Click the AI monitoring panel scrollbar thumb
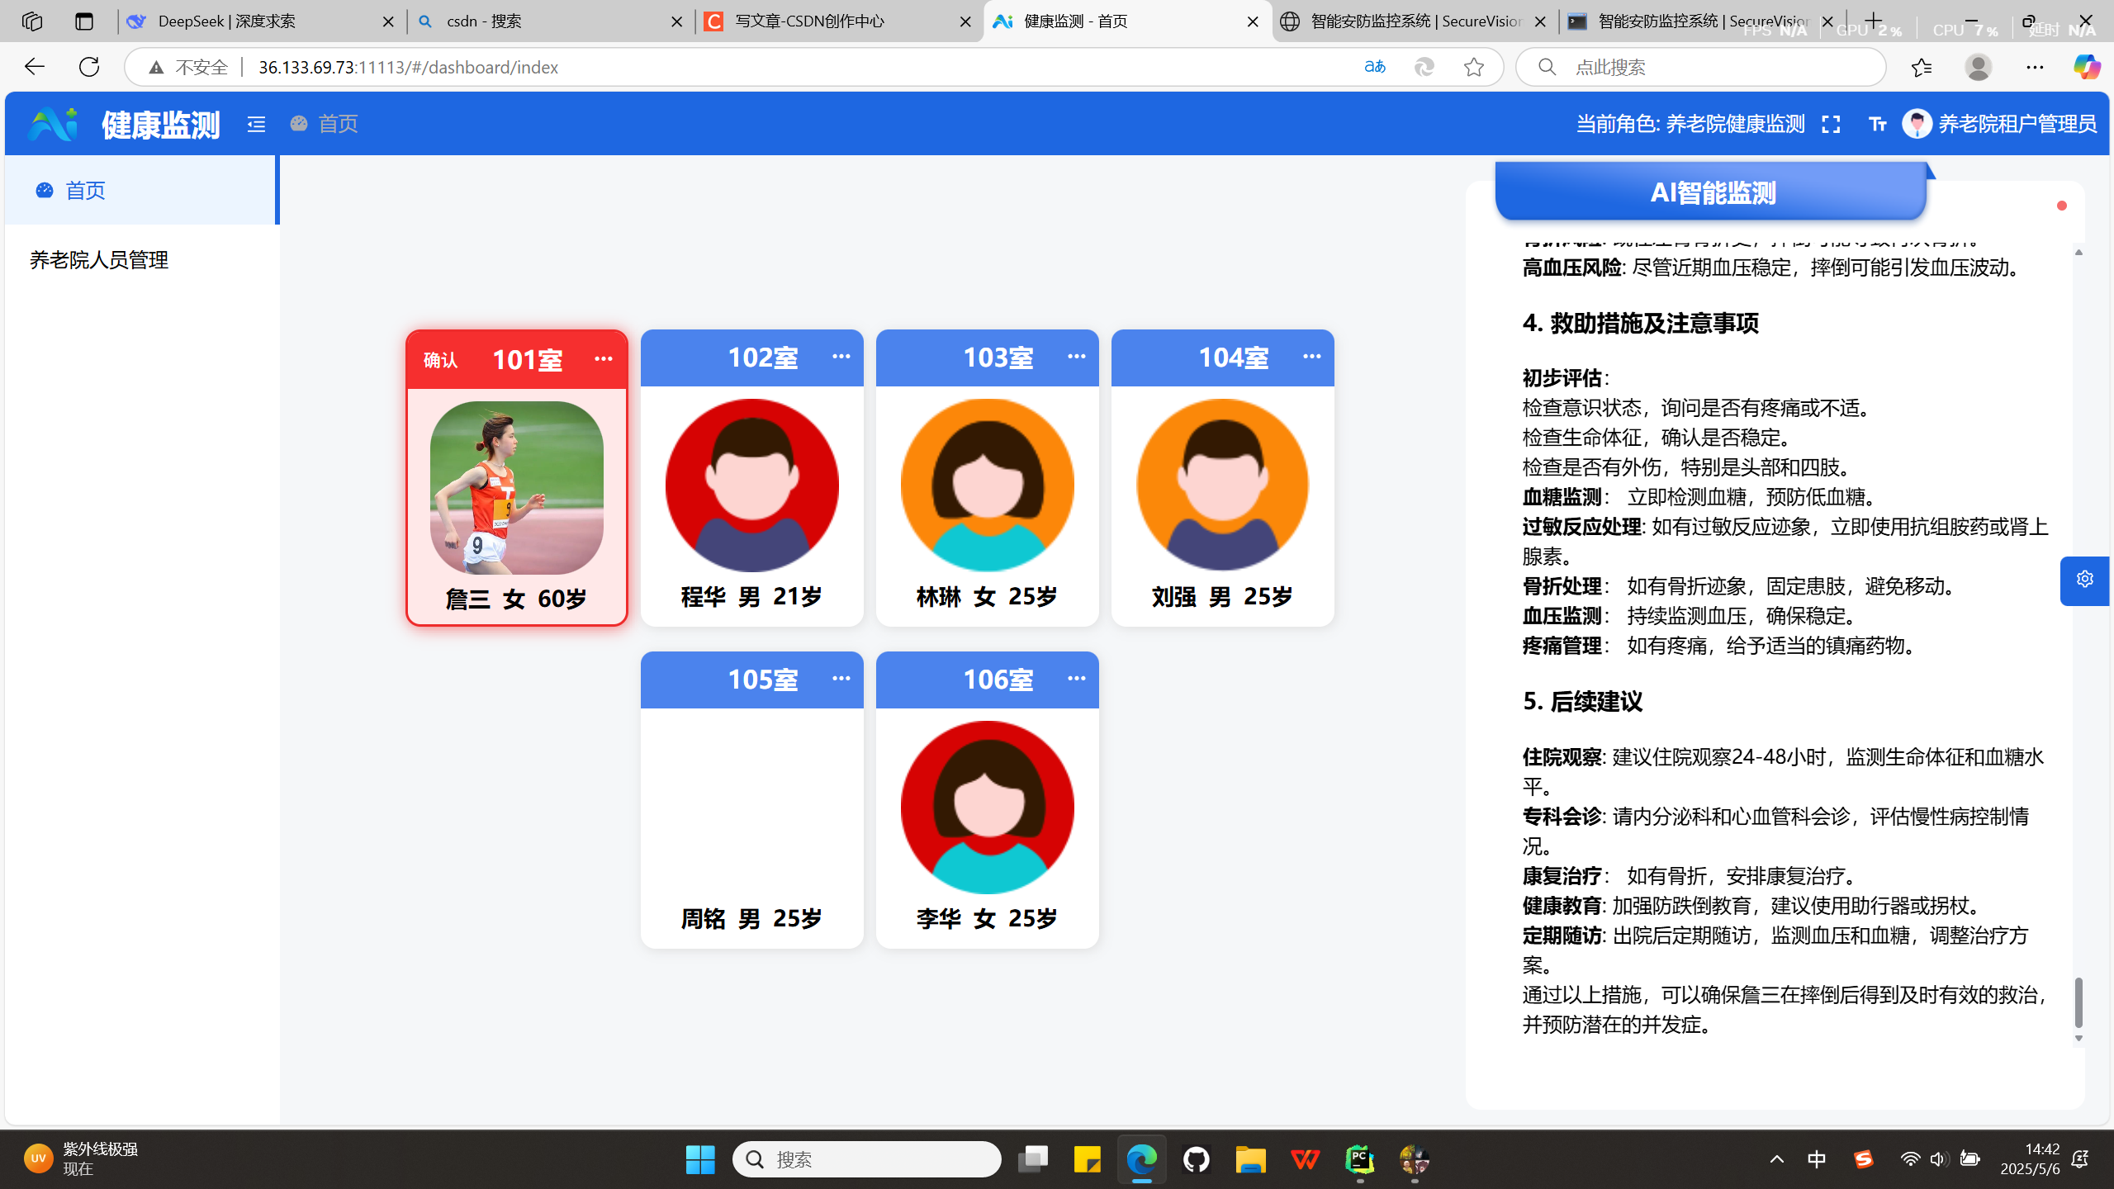 (x=2078, y=1001)
